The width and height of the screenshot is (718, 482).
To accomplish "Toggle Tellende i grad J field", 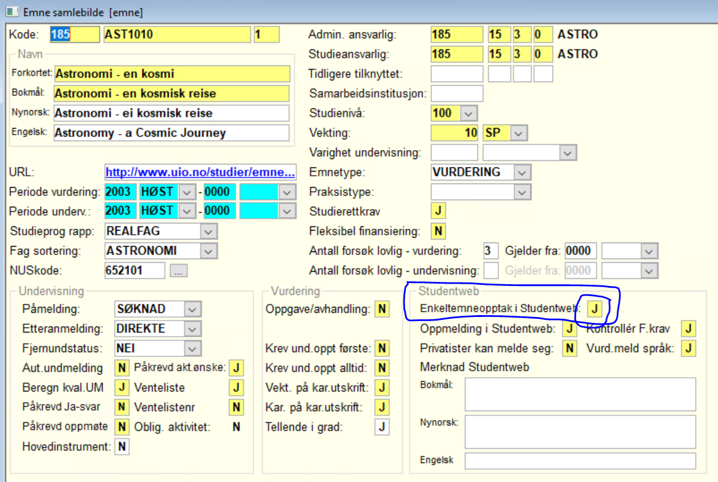I will [x=382, y=427].
